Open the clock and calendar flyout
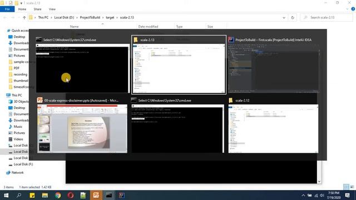The height and width of the screenshot is (200, 356). [x=334, y=195]
